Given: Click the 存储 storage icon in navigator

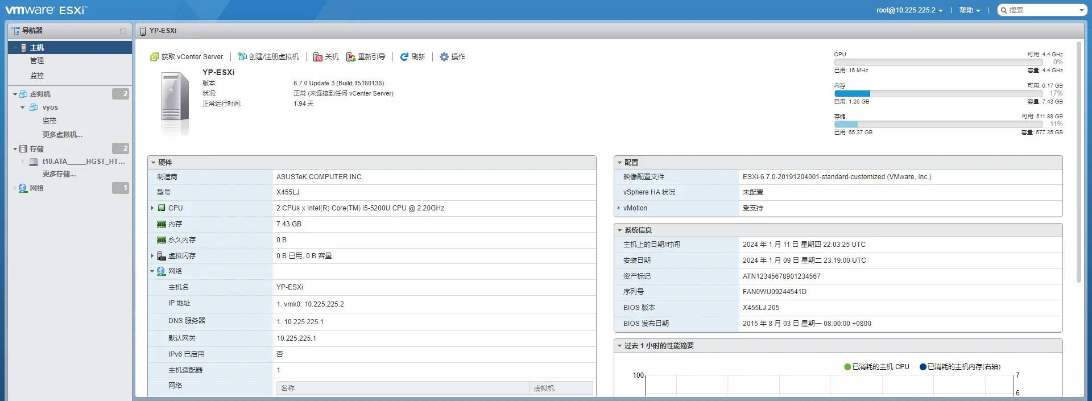Looking at the screenshot, I should click(x=23, y=149).
